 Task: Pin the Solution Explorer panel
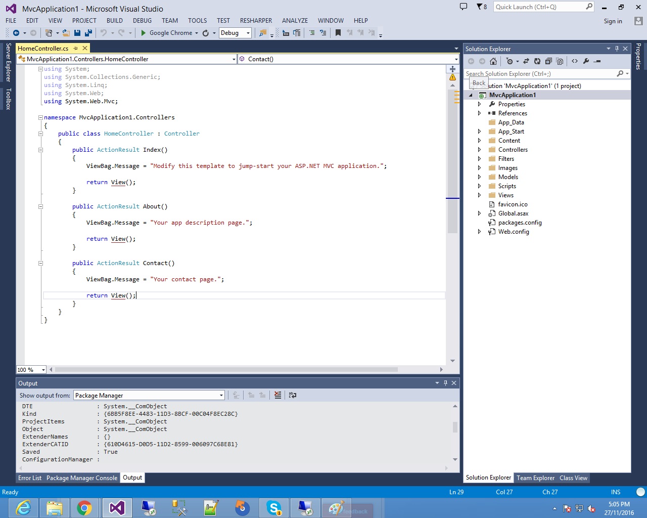click(617, 49)
